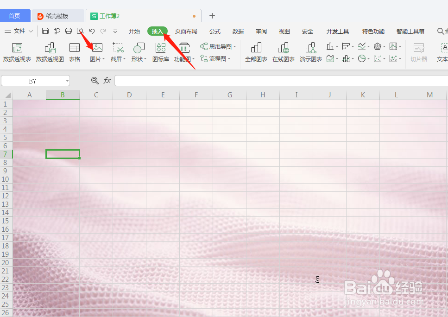Save the workbook via quick access toolbar

[45, 31]
